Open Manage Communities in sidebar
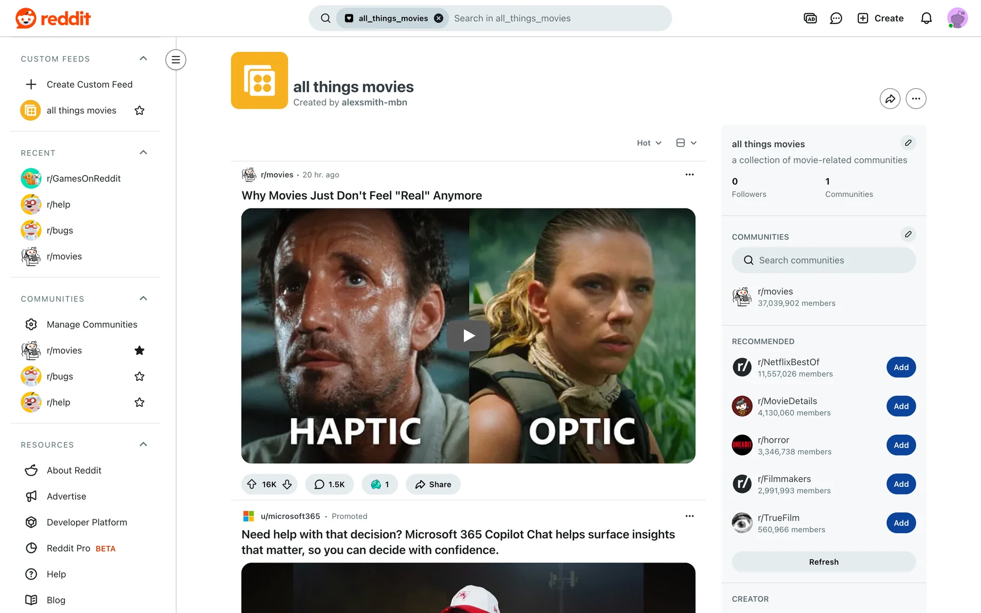The image size is (981, 613). (91, 324)
